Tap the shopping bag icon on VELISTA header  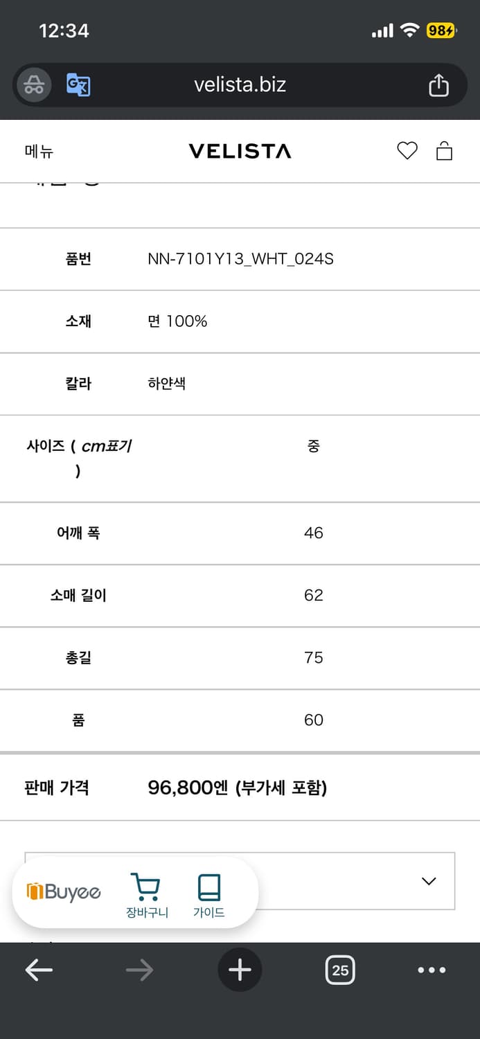445,150
